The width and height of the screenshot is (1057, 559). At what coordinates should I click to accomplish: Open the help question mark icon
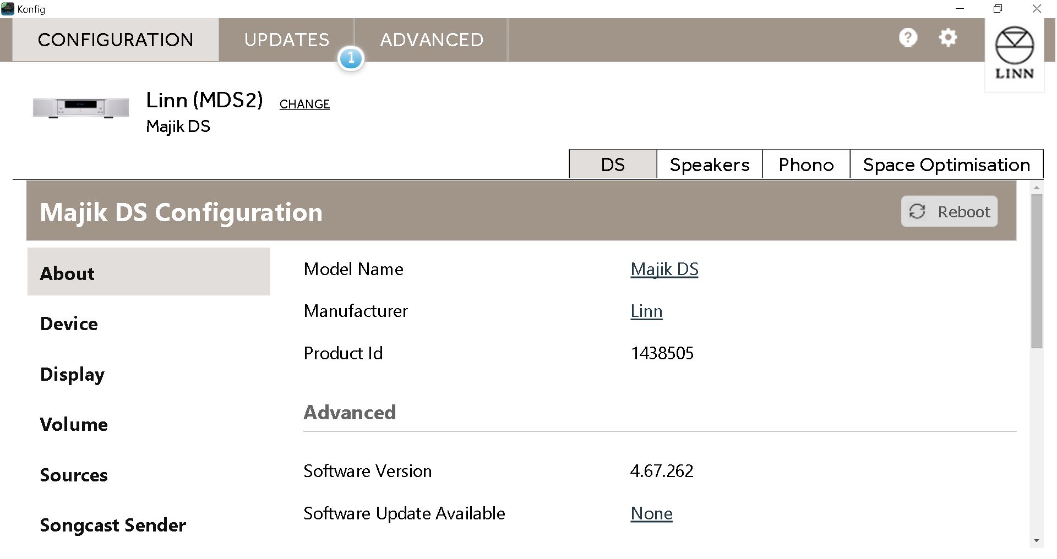tap(908, 38)
